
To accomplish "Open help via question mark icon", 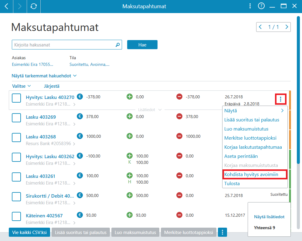I will click(261, 6).
